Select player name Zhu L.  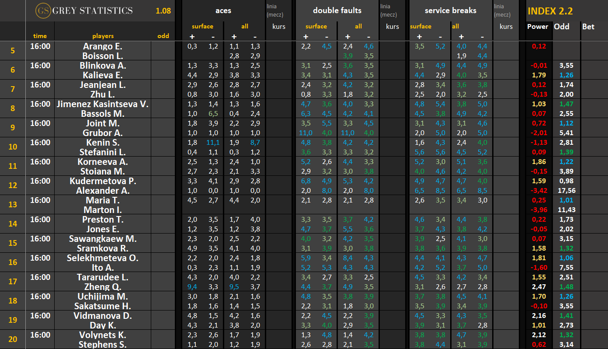click(x=103, y=94)
